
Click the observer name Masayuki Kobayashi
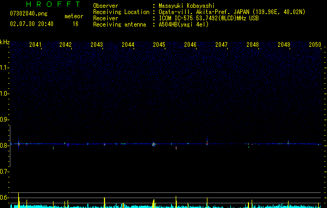click(187, 6)
